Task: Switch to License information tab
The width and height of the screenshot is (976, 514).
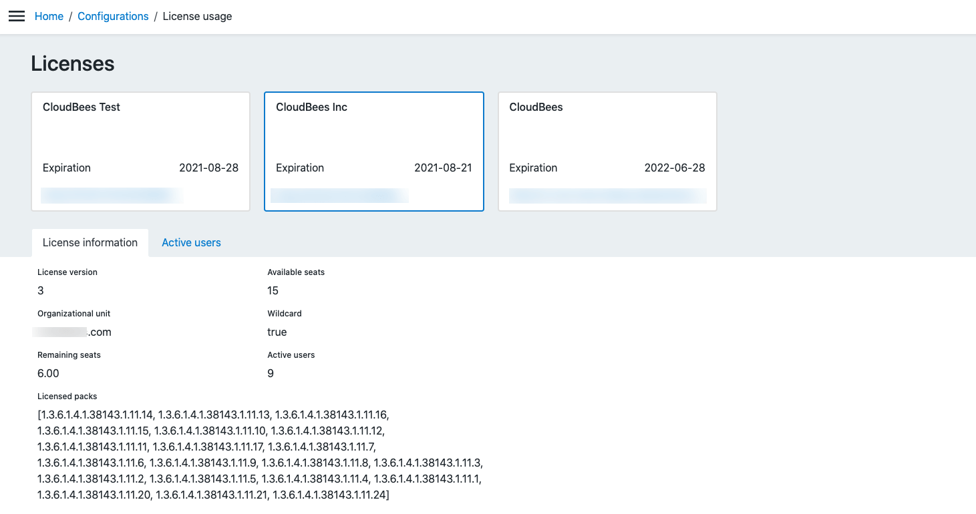Action: [90, 242]
